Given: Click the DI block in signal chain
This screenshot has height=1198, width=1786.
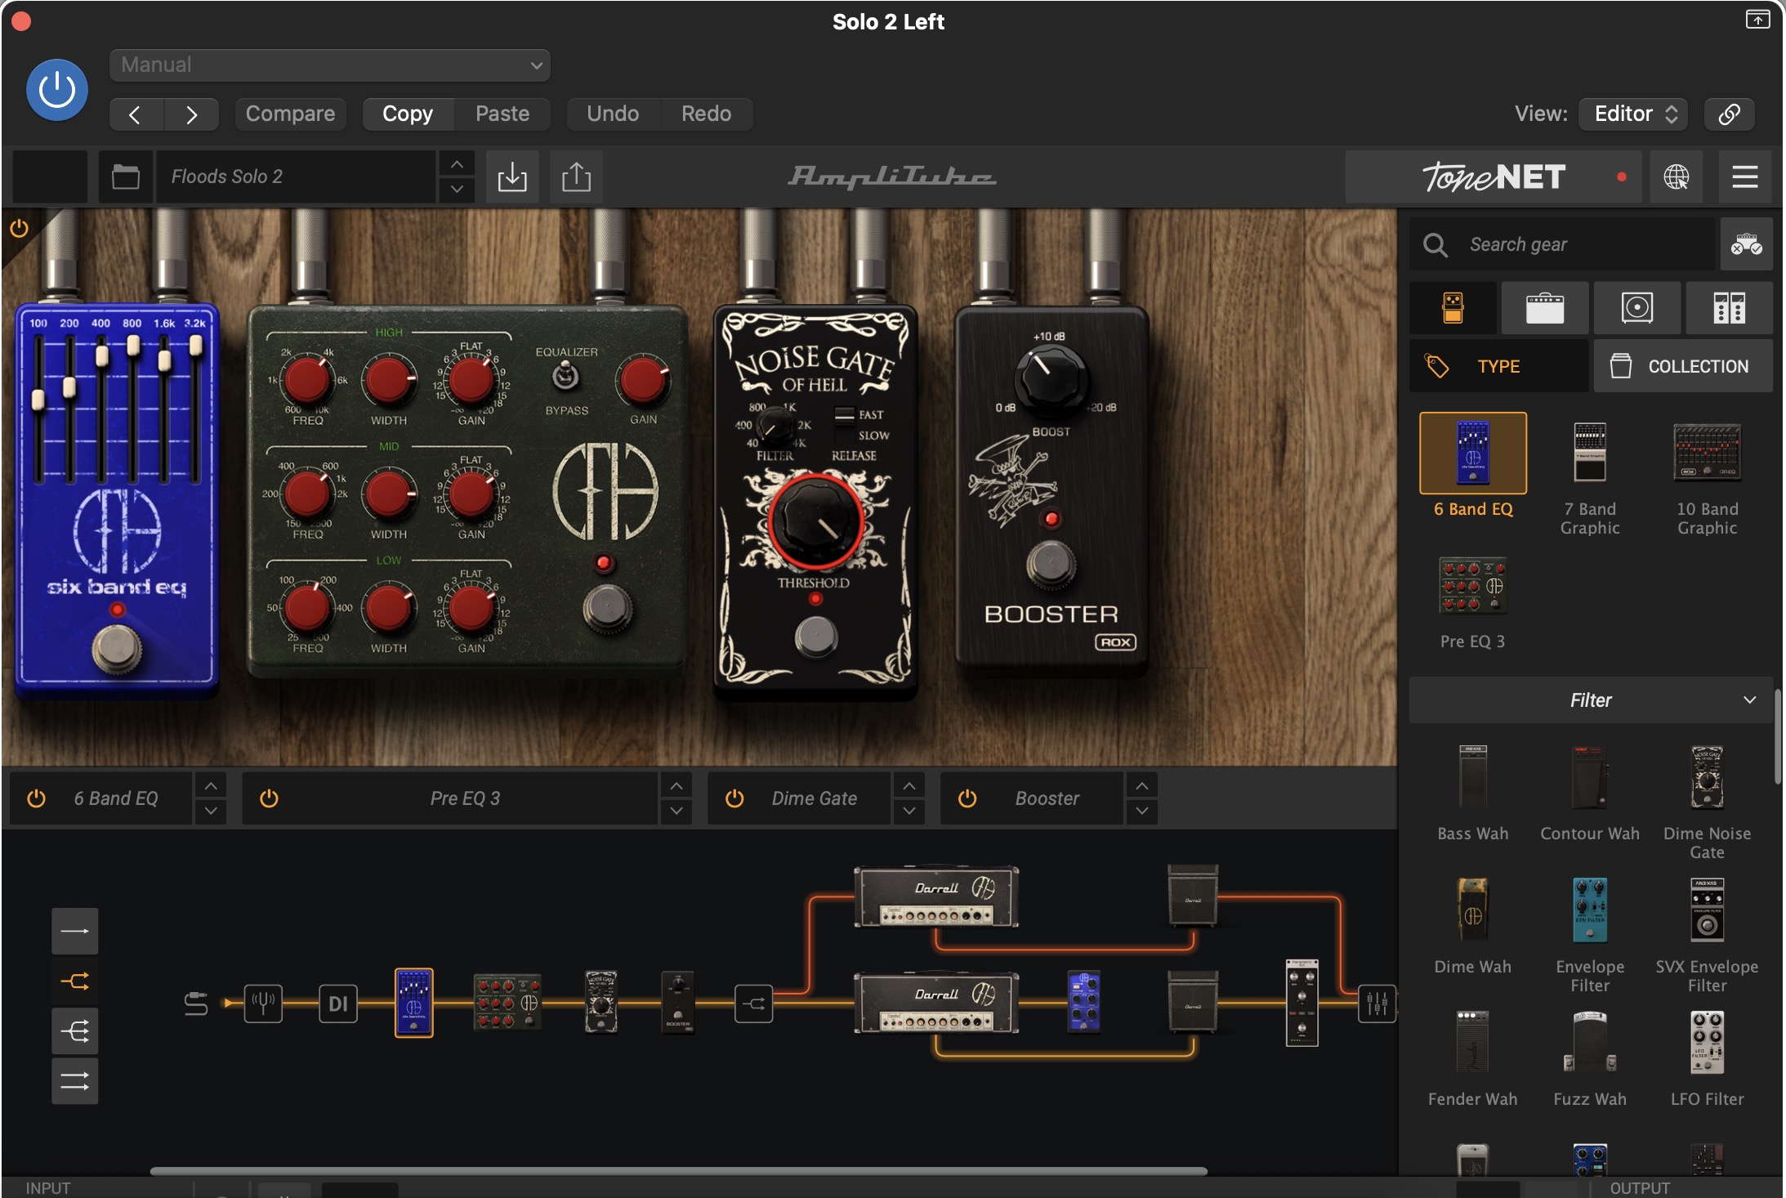Looking at the screenshot, I should pyautogui.click(x=337, y=1004).
